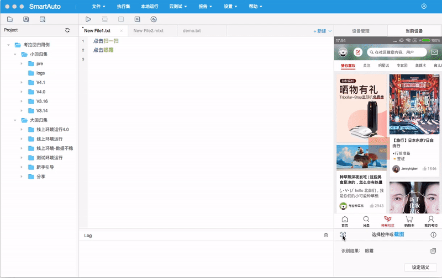Tap 我的考拉 profile icon in the phone bottom bar
Image resolution: width=442 pixels, height=278 pixels.
click(431, 221)
